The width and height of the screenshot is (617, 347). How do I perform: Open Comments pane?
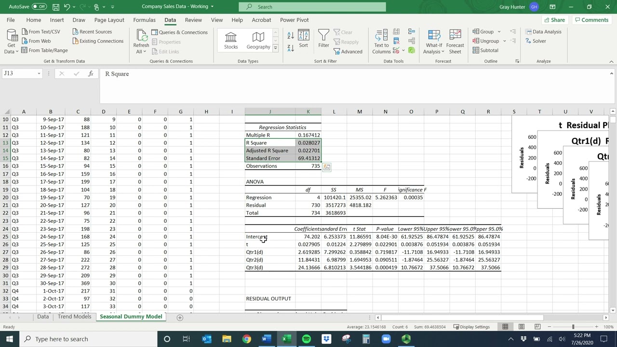pyautogui.click(x=591, y=20)
